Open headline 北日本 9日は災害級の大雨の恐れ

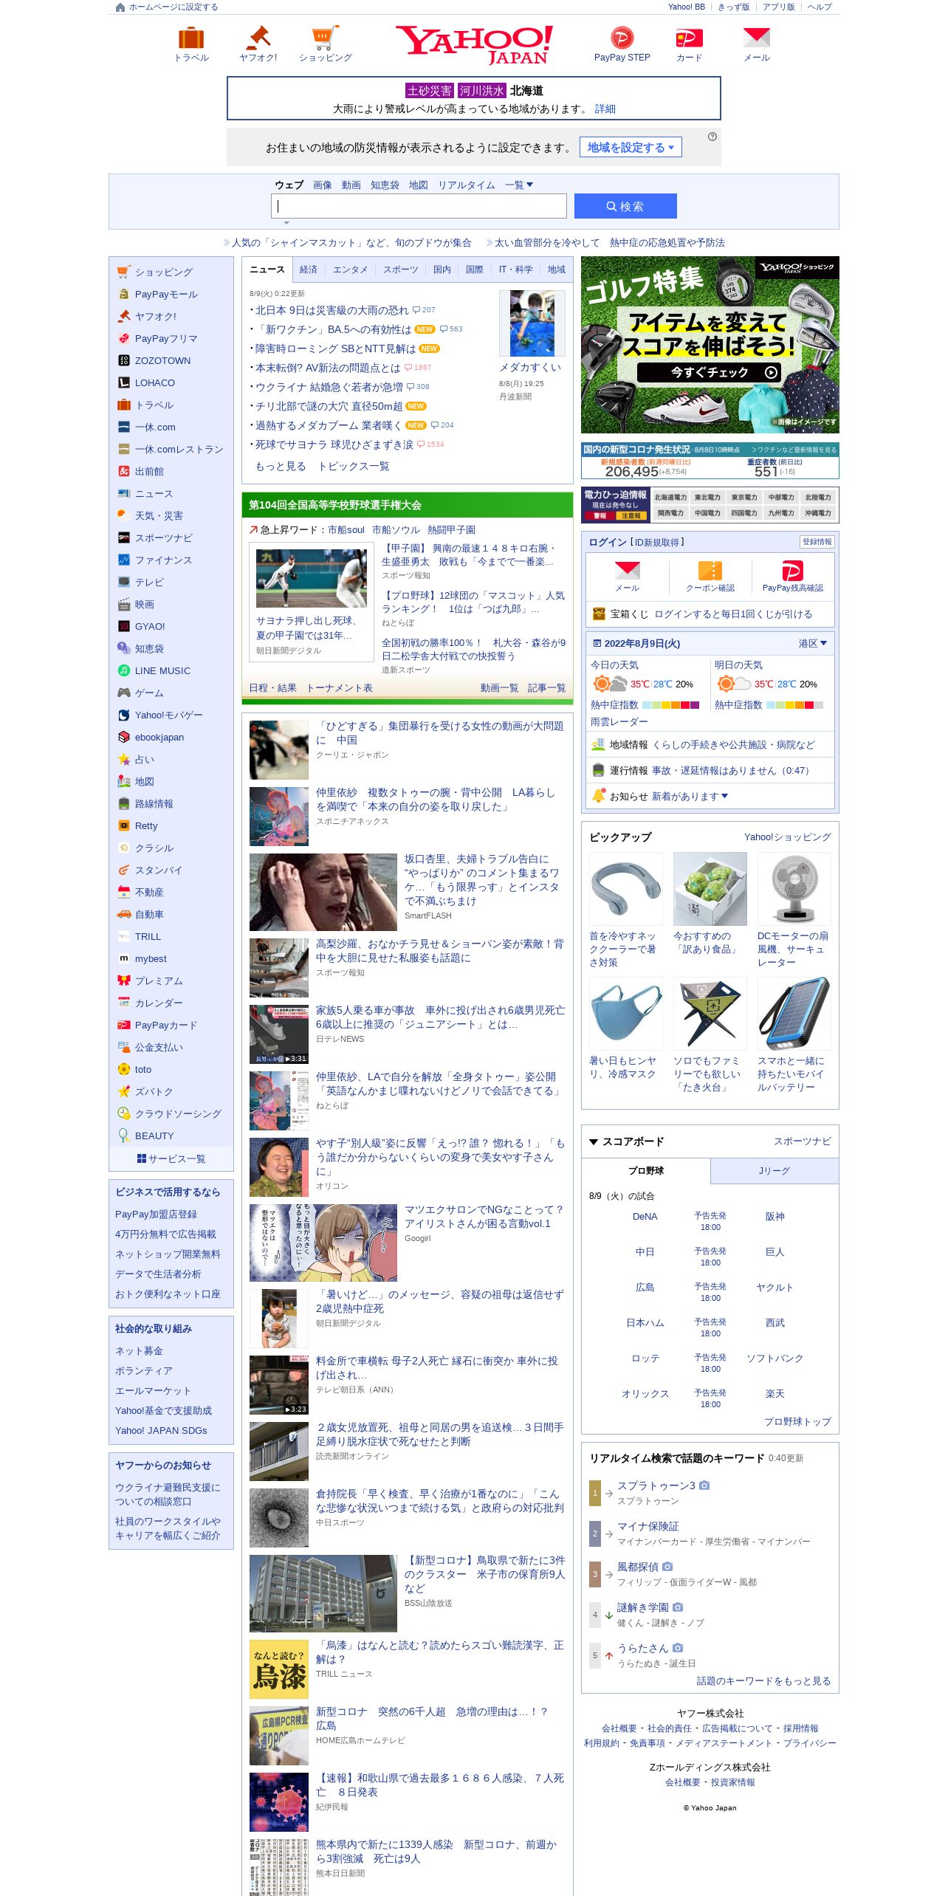pos(332,310)
